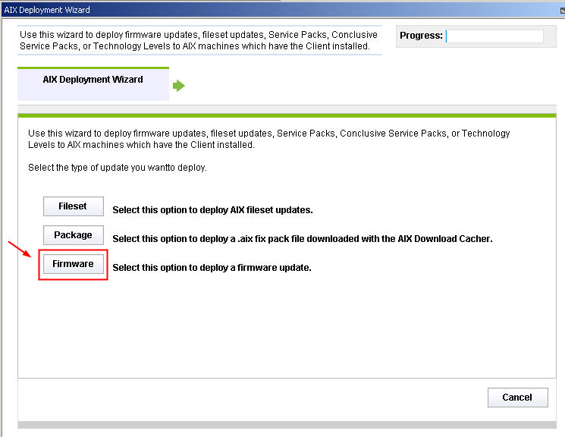This screenshot has height=437, width=565.
Task: Click the header description about Conclusive Service Packs
Action: point(199,40)
